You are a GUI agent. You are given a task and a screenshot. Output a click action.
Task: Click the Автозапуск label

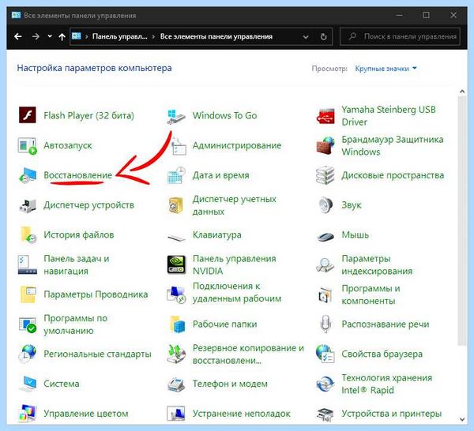[x=68, y=145]
